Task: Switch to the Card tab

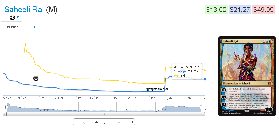Action: (x=31, y=27)
